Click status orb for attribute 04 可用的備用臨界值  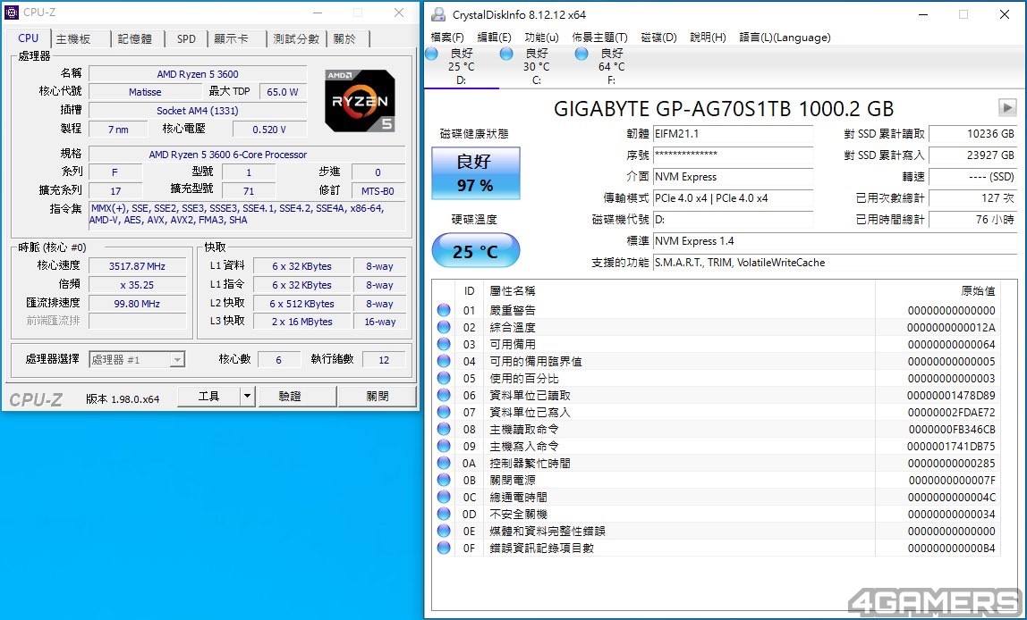click(x=444, y=361)
